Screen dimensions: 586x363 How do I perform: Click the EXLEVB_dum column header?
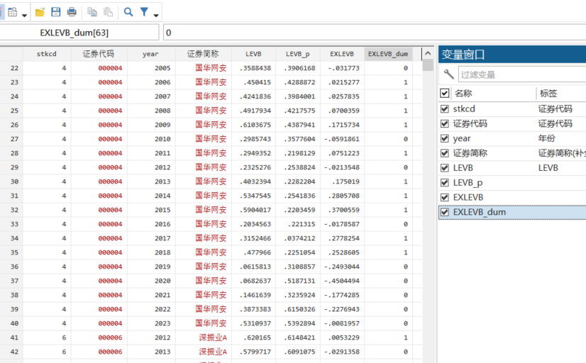(x=388, y=54)
